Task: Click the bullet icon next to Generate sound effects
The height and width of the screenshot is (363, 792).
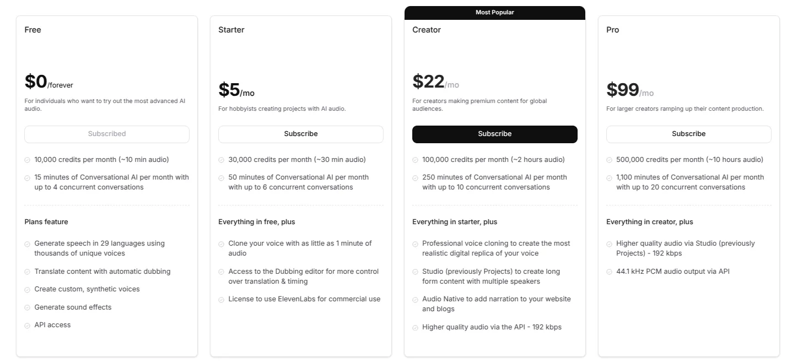Action: 27,307
